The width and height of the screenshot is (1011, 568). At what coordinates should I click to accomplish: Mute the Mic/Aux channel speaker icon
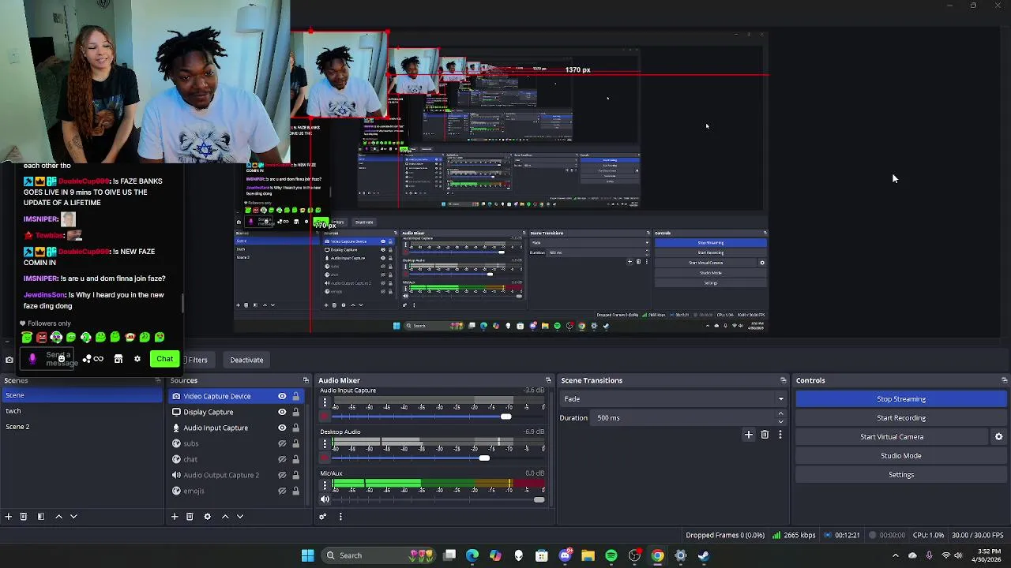click(325, 499)
